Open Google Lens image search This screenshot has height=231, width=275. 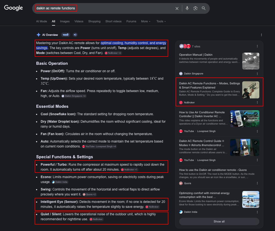pyautogui.click(x=195, y=8)
